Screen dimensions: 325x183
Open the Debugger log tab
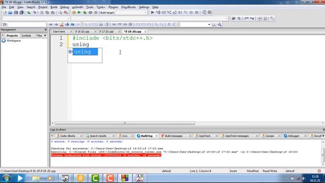coord(294,136)
